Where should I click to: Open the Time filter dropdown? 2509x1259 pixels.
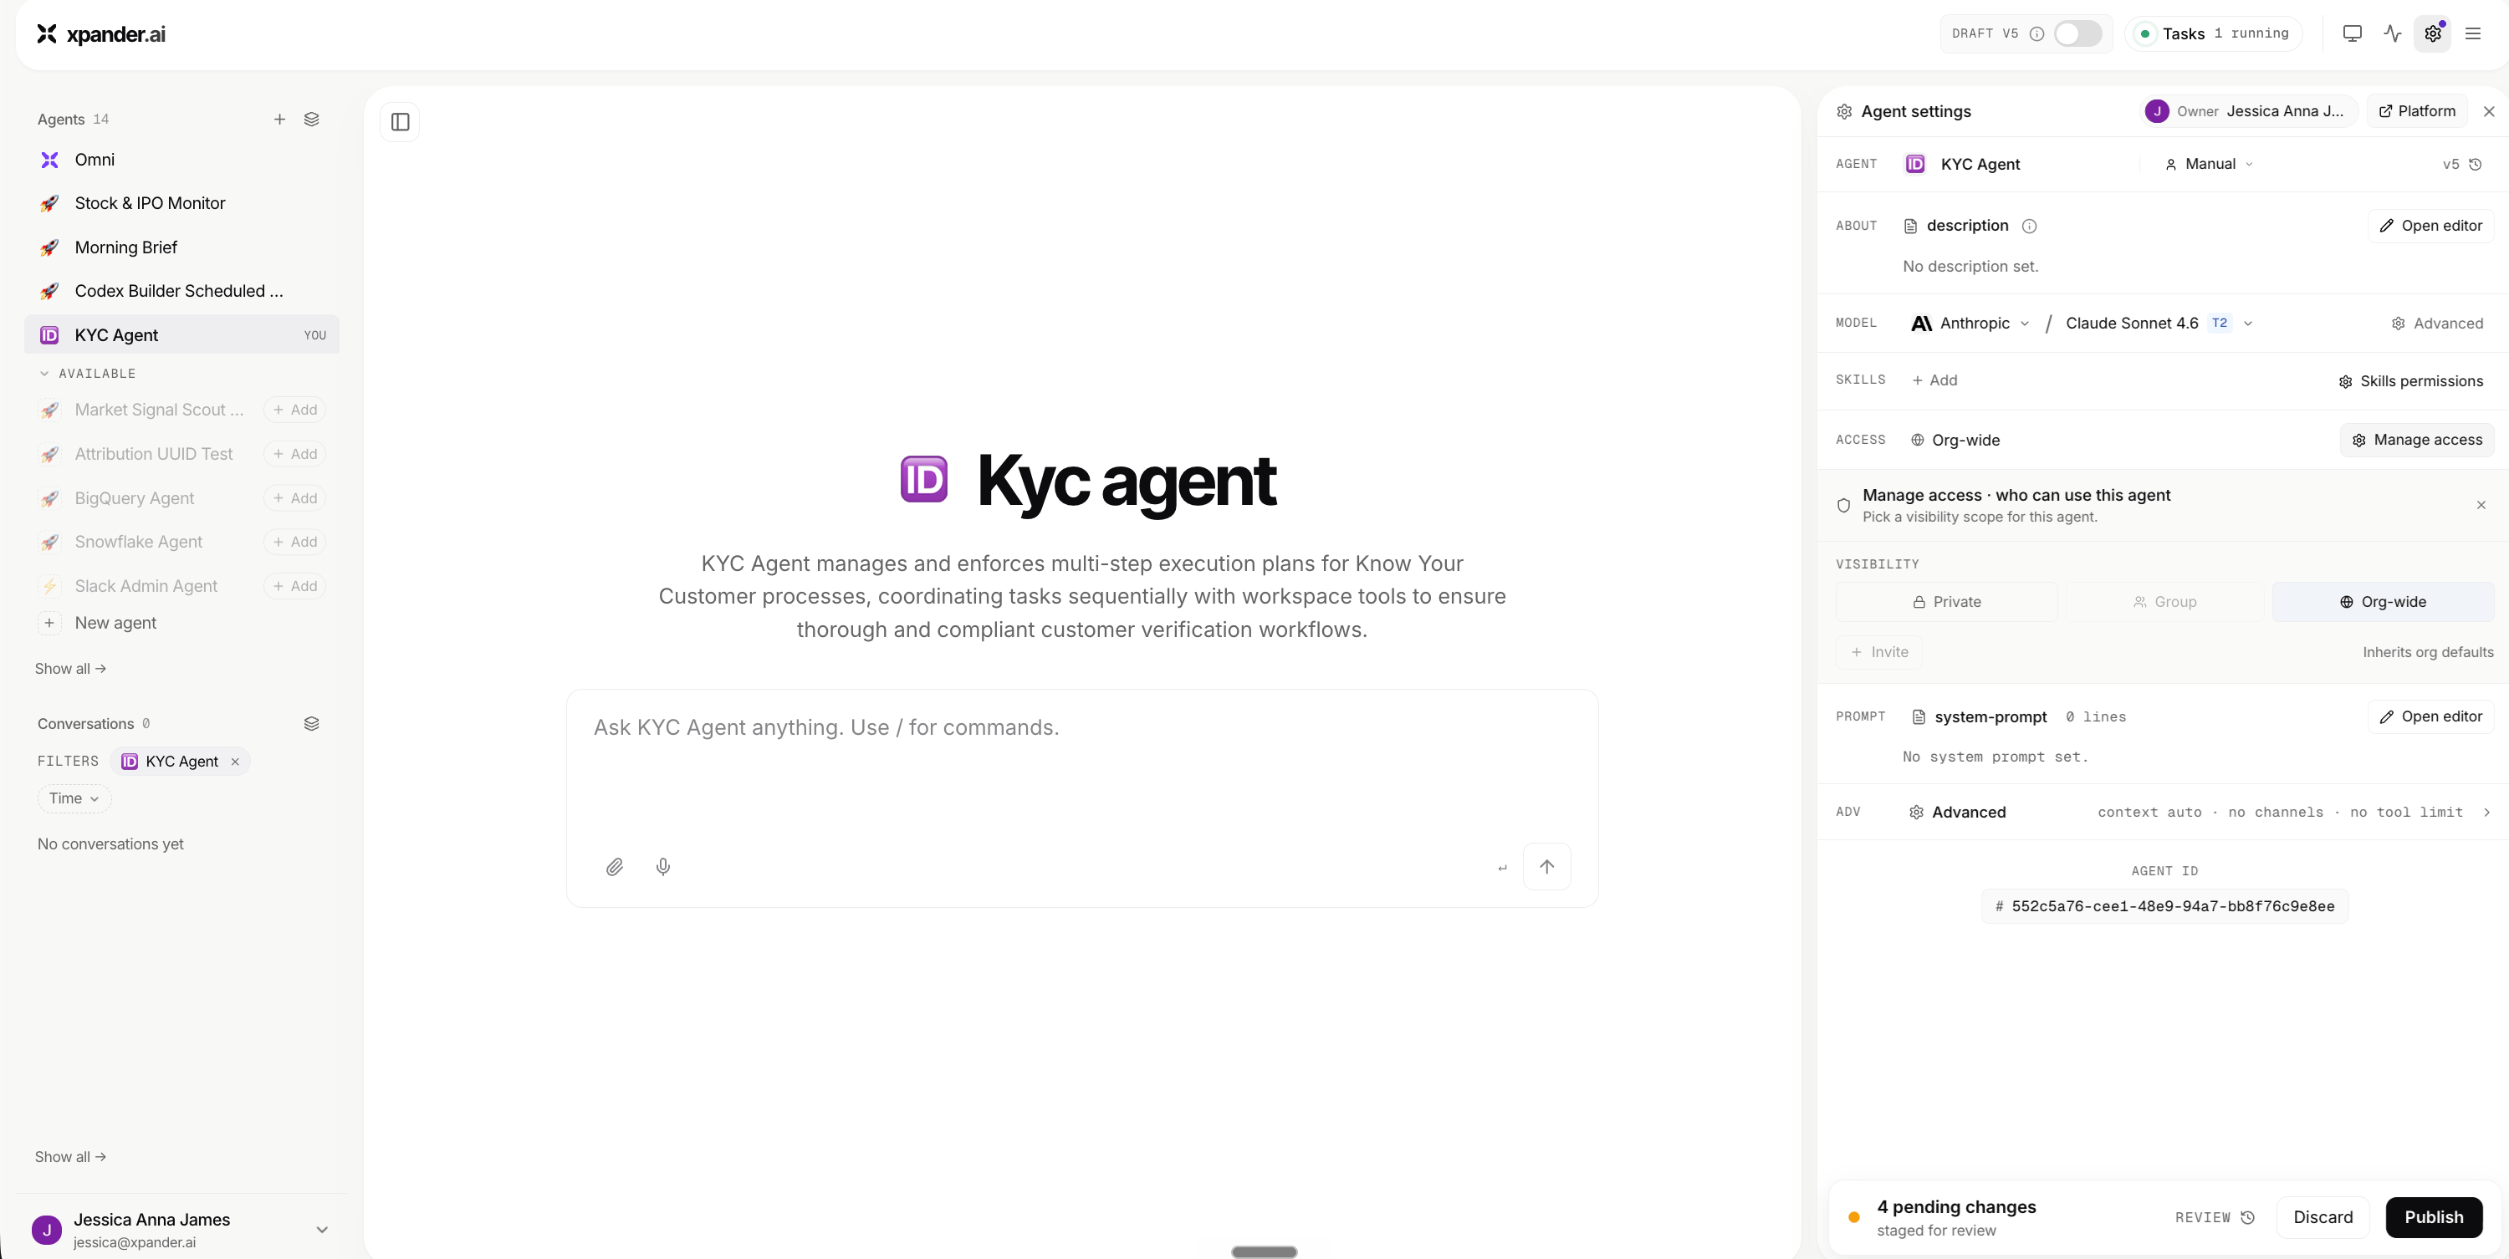pyautogui.click(x=74, y=798)
